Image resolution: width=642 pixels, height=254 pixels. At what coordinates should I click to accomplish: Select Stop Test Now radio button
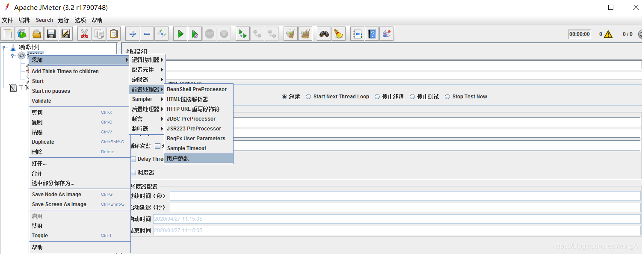[447, 97]
